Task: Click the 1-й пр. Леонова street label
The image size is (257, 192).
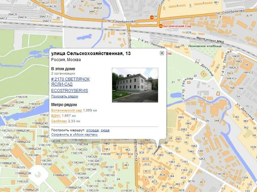Action: click(x=226, y=63)
